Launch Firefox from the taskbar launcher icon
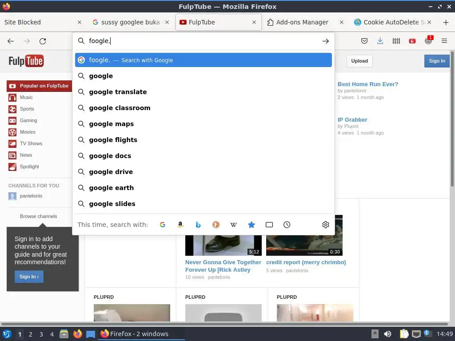 coord(77,334)
